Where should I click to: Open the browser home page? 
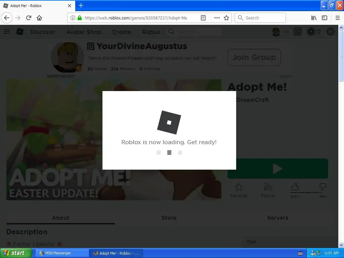[x=39, y=18]
